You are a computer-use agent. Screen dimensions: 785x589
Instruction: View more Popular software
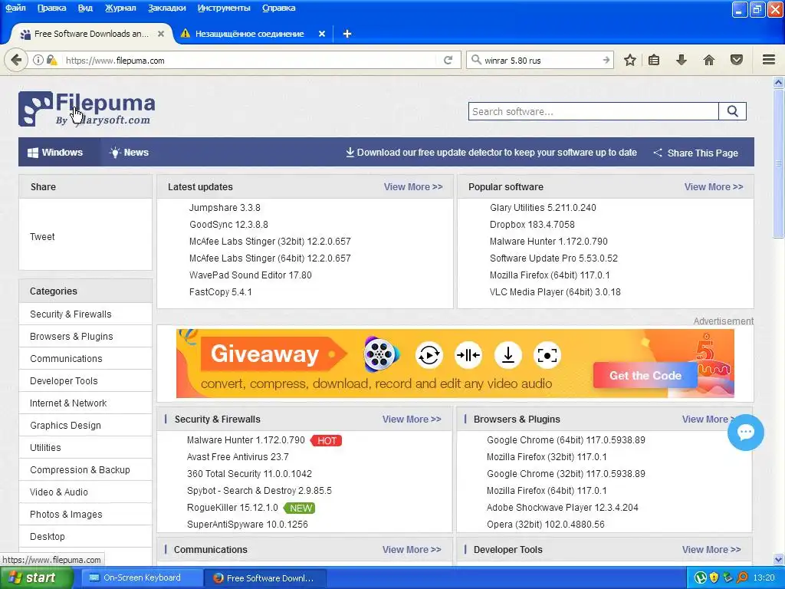[714, 187]
